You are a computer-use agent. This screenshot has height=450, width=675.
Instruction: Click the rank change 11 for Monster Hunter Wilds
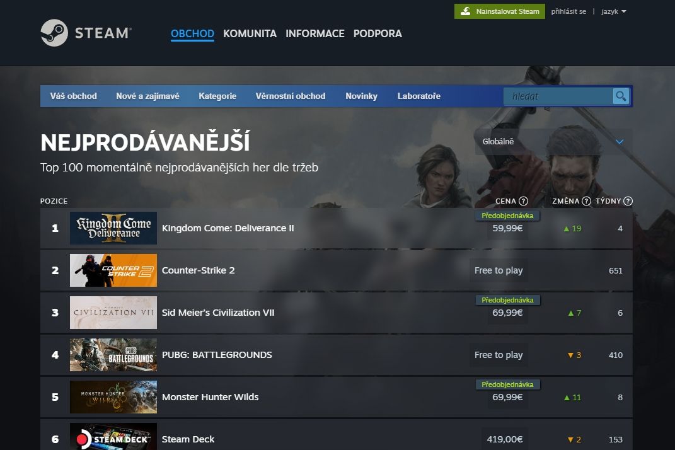(x=572, y=398)
